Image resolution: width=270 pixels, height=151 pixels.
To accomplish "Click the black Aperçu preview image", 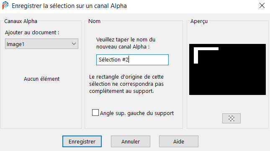I will tap(227, 69).
